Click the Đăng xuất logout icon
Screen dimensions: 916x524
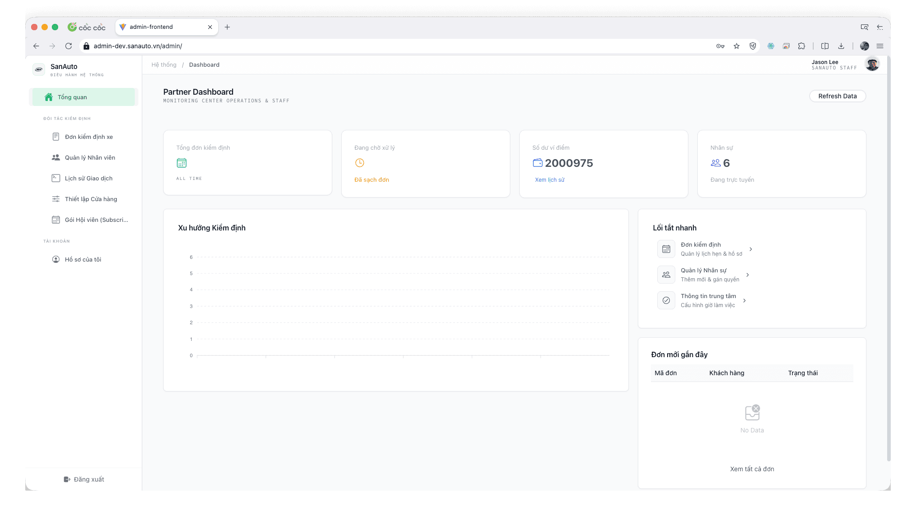[67, 479]
